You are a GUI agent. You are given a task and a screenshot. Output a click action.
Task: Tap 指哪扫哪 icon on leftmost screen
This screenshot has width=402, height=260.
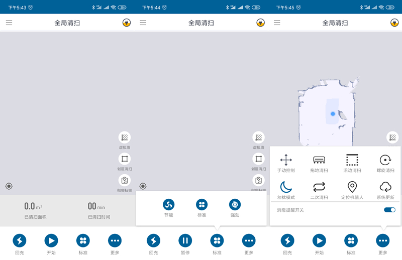coord(125,180)
